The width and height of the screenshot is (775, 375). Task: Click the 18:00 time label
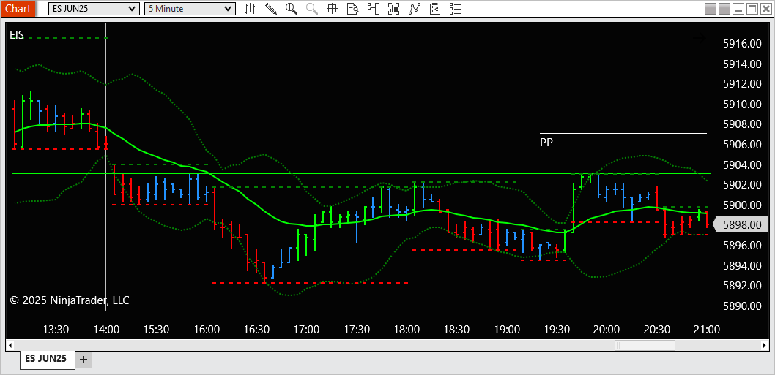coord(407,329)
